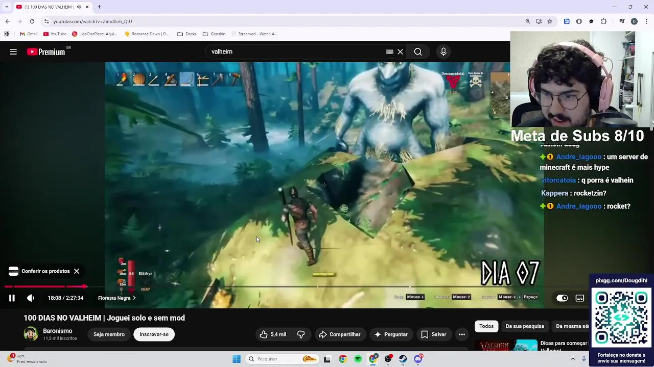Select the Todos filter chip
The width and height of the screenshot is (654, 367).
point(486,326)
